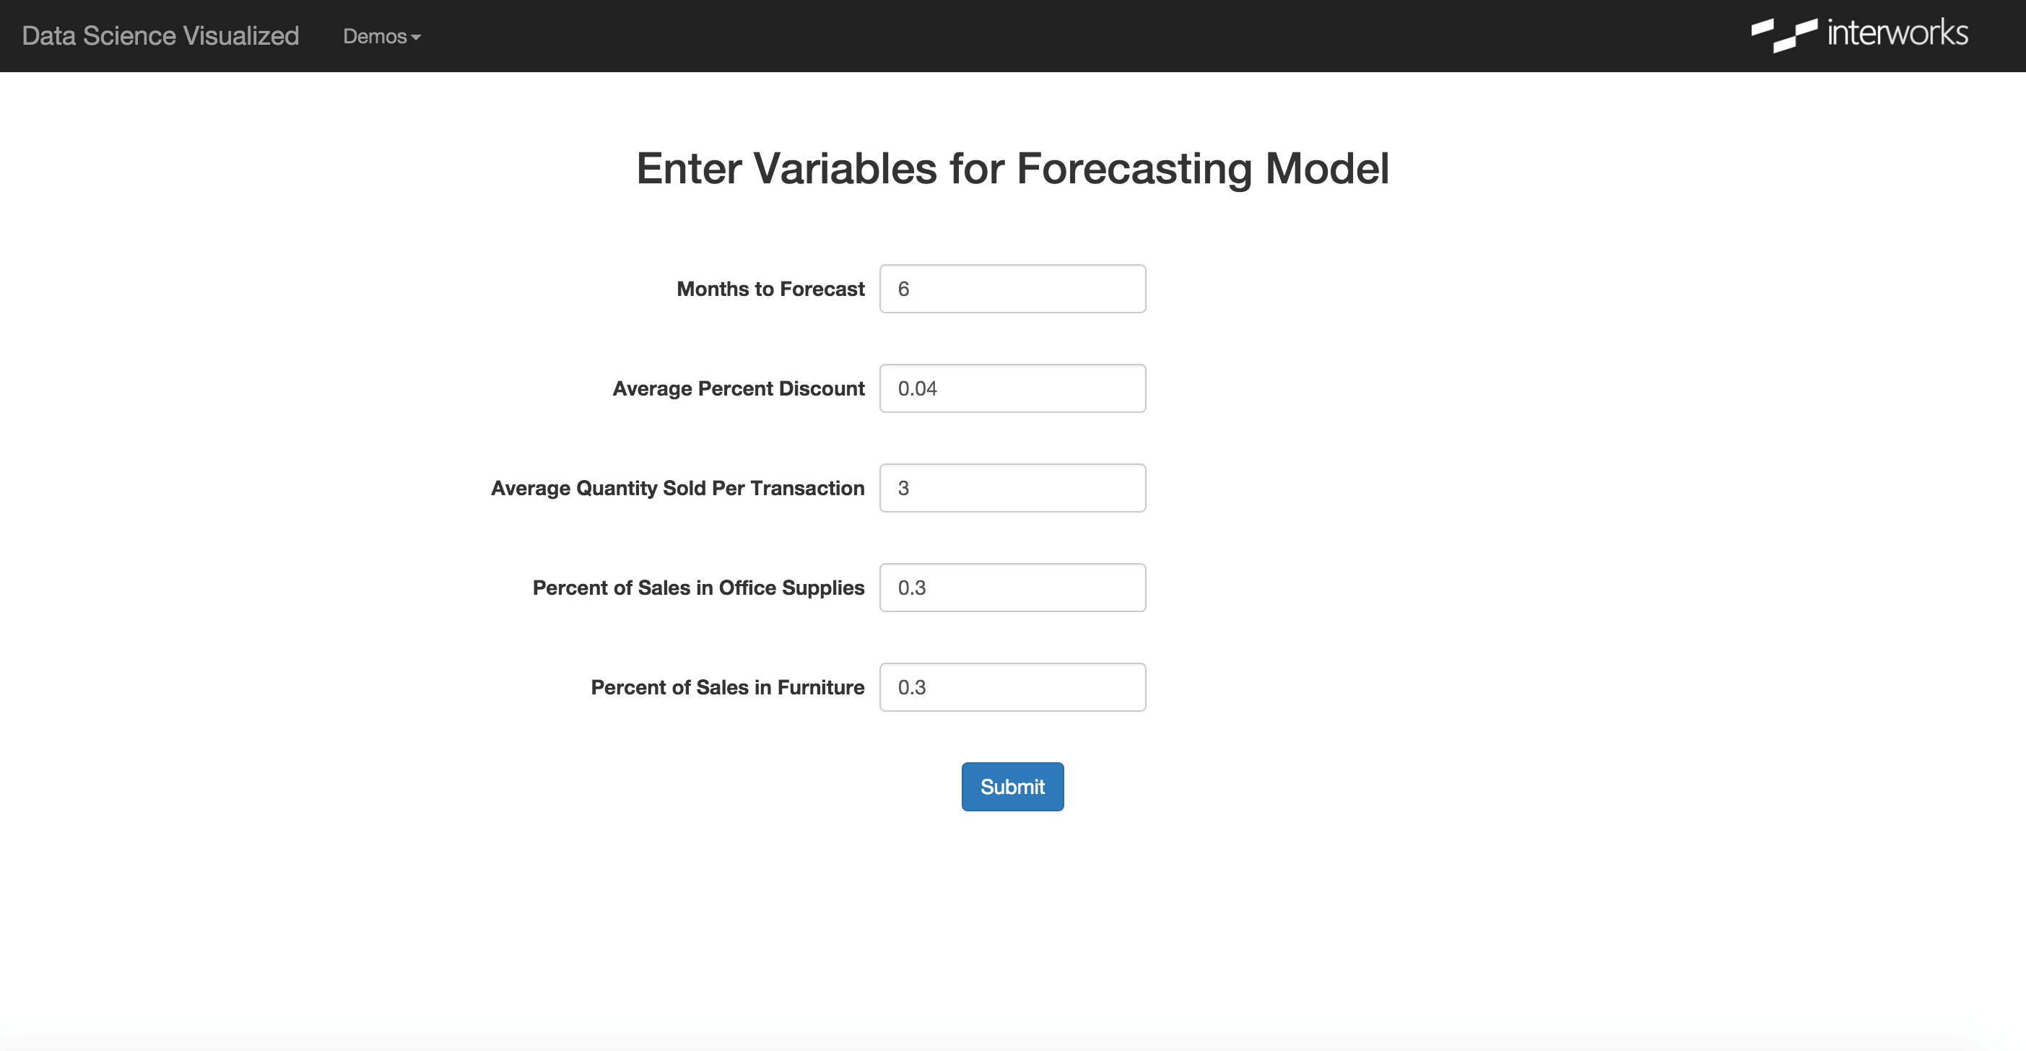The height and width of the screenshot is (1051, 2026).
Task: Go to Data Science Visualized home link
Action: [160, 36]
